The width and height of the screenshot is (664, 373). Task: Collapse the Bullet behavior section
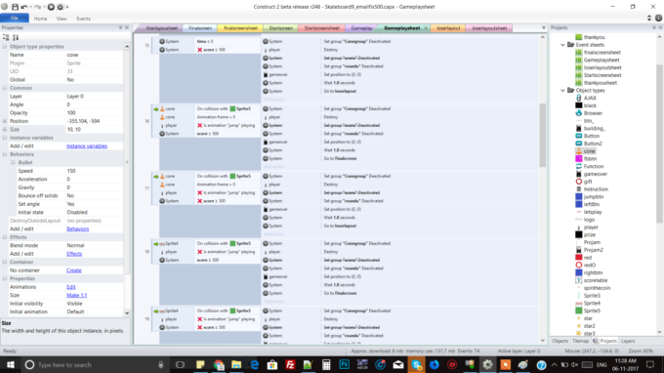[x=13, y=163]
